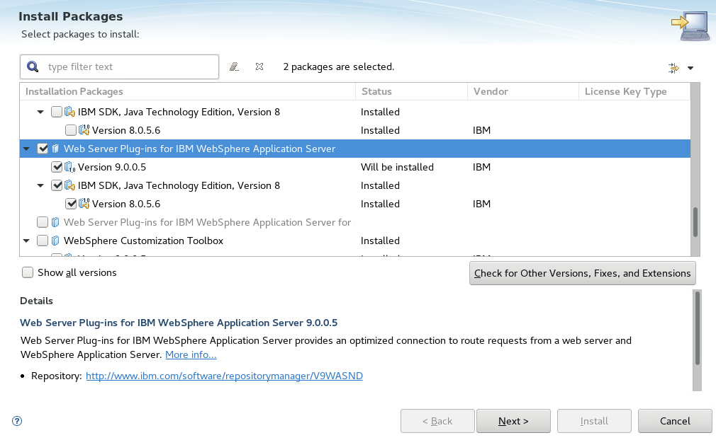
Task: Click icon of grayed Web Server Plug-ins row
Action: (55, 222)
